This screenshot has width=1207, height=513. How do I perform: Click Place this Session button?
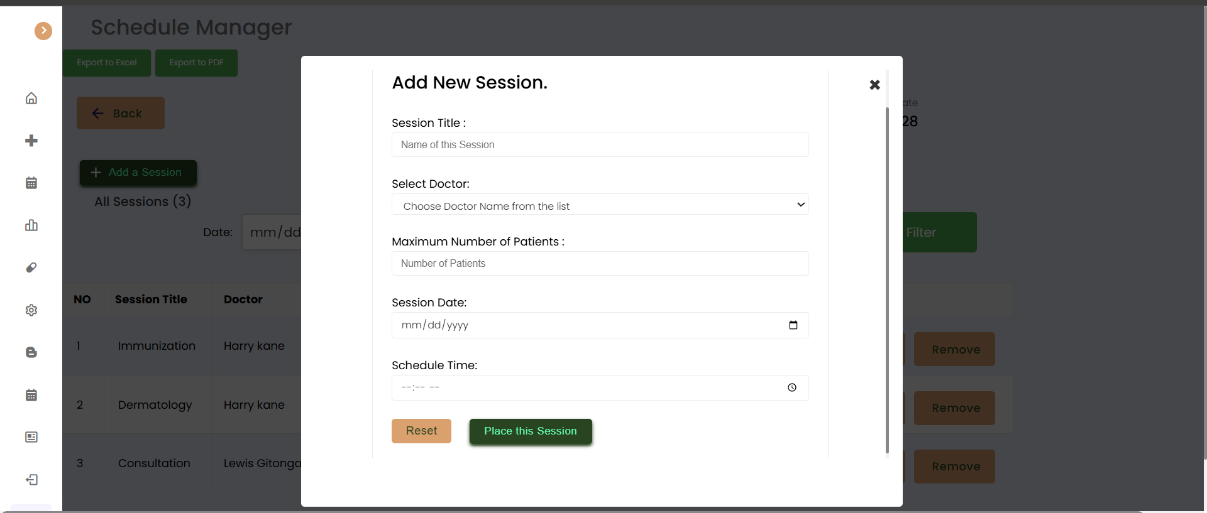click(x=531, y=431)
